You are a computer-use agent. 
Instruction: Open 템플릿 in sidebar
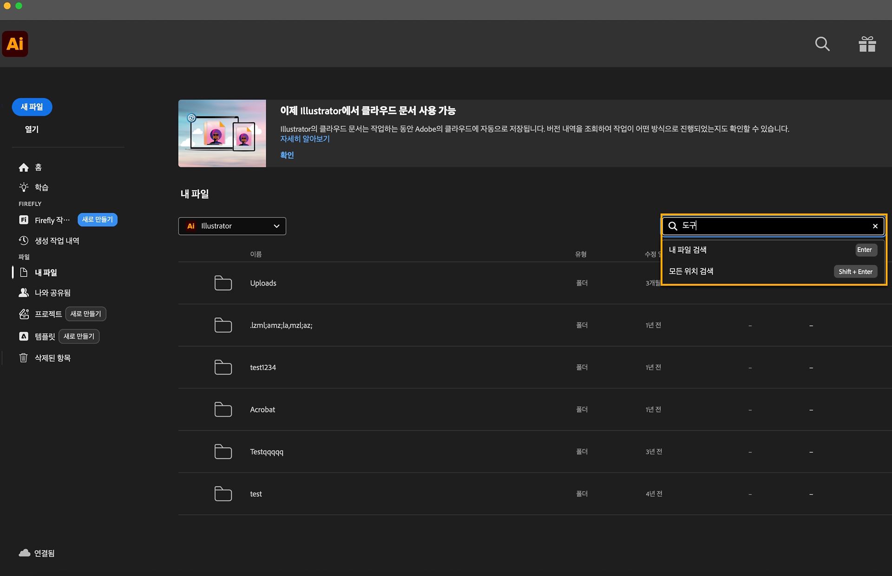click(x=45, y=336)
